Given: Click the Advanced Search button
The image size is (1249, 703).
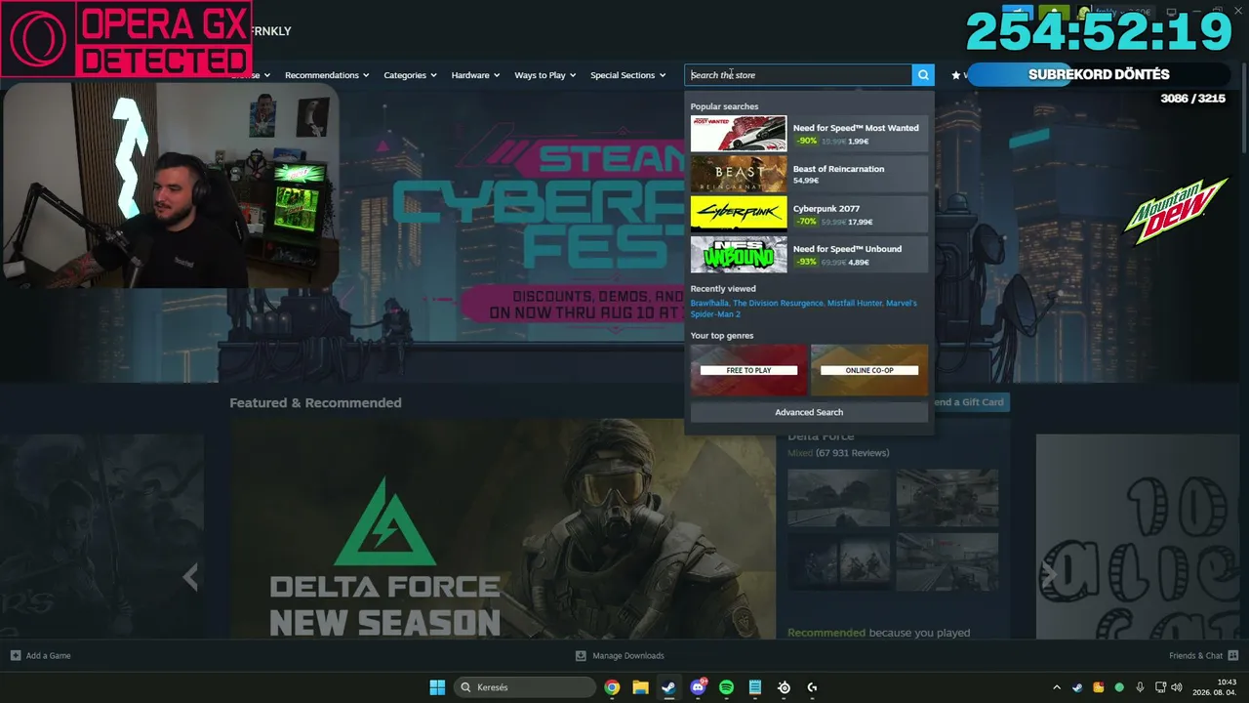Looking at the screenshot, I should pyautogui.click(x=809, y=412).
